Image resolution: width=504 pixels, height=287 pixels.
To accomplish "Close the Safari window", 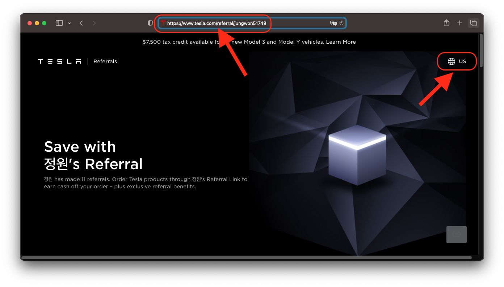I will click(30, 23).
